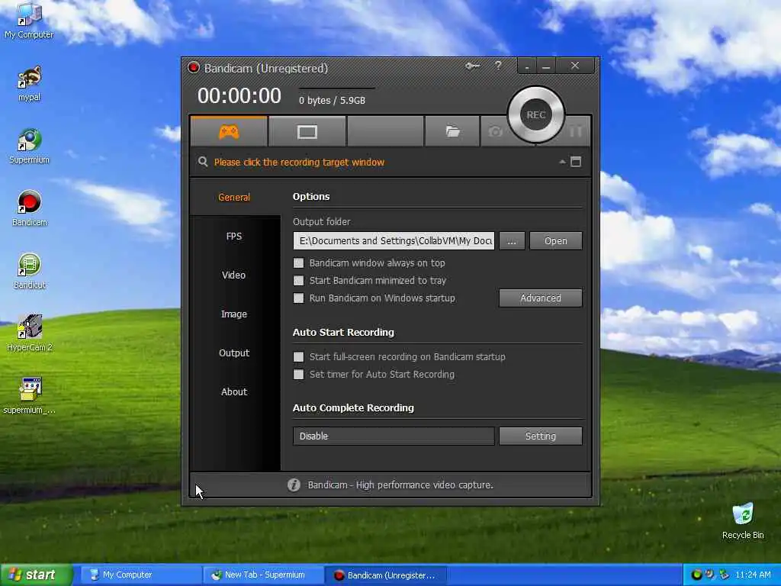Select the supermium_ installer desktop icon
Screen dimensions: 781x586
point(30,396)
